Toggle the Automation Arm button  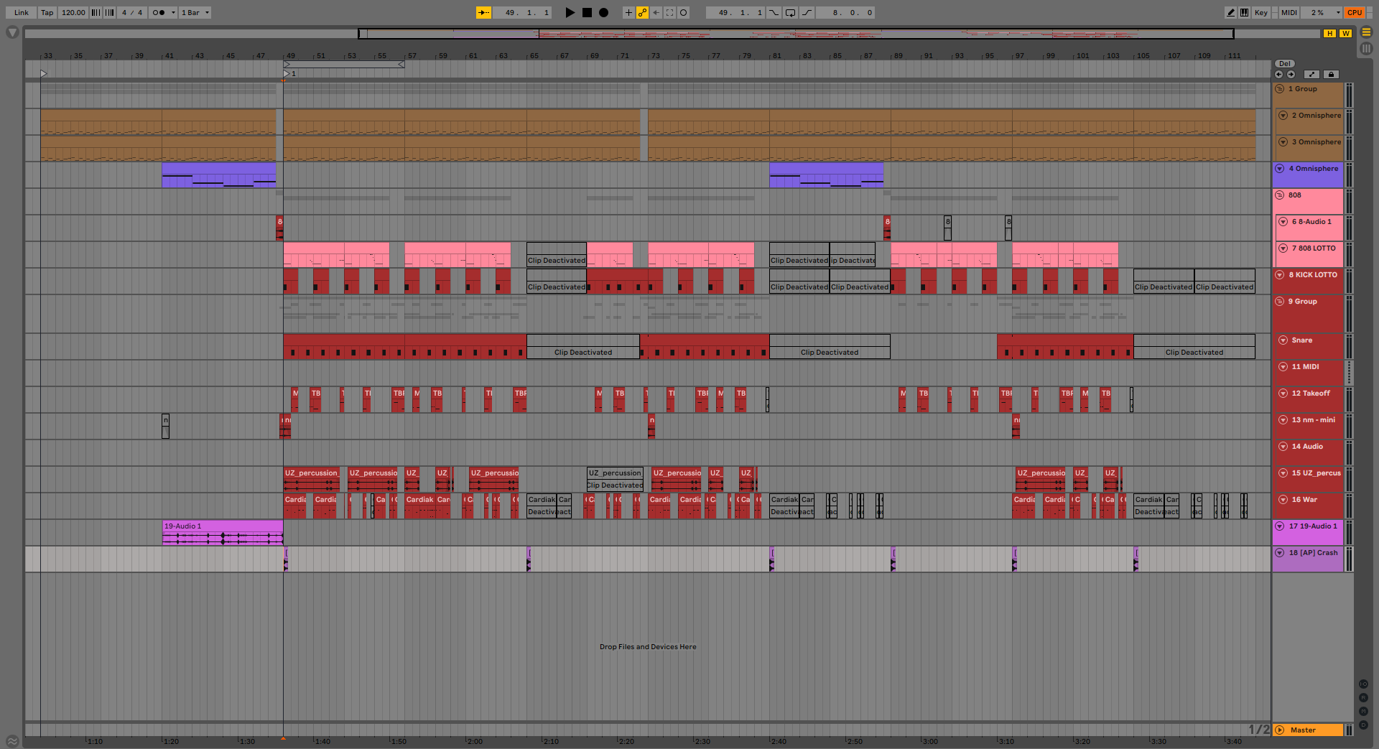(642, 12)
